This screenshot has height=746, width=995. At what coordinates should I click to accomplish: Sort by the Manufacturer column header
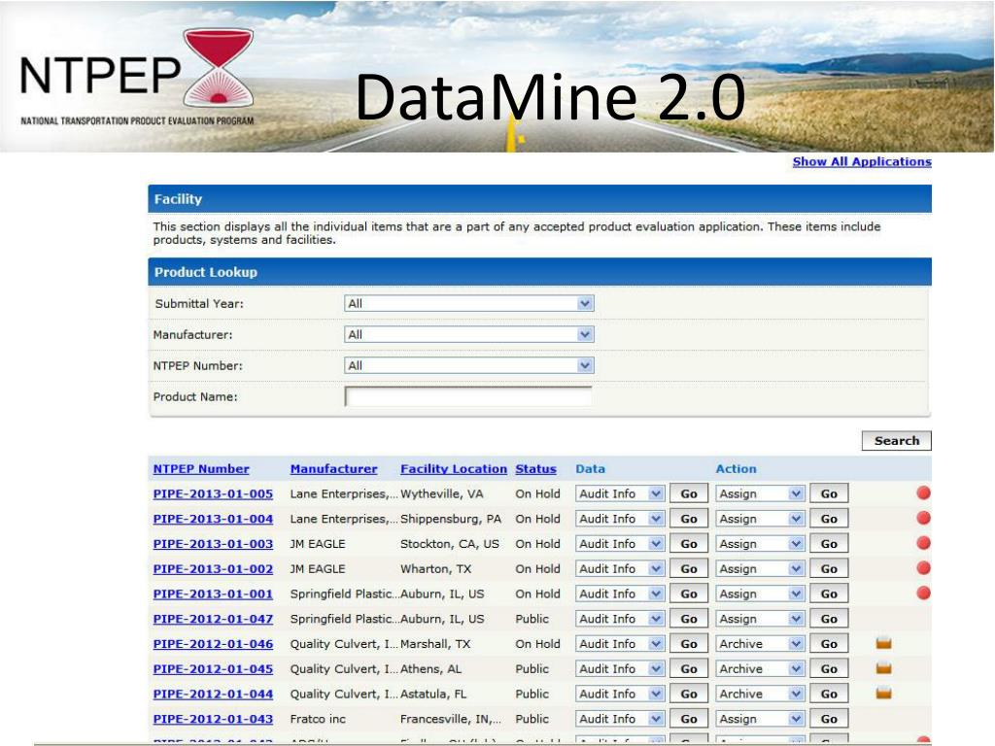click(334, 469)
